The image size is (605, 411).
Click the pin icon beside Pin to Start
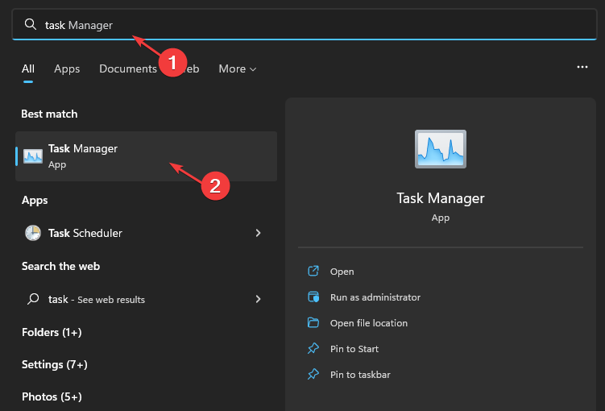pyautogui.click(x=313, y=348)
